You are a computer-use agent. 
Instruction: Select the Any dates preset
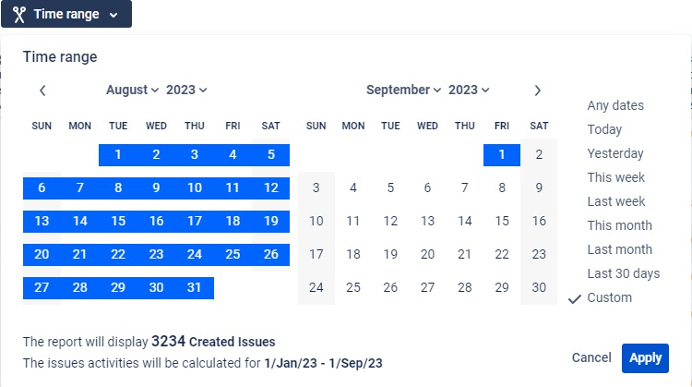(x=615, y=105)
